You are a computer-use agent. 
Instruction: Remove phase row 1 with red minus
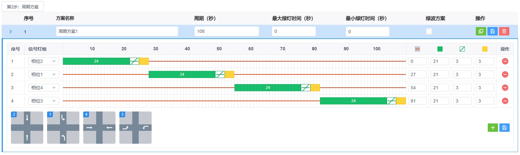pyautogui.click(x=505, y=61)
